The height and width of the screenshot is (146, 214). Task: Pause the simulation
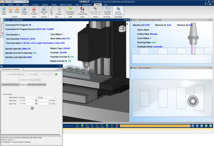202,126
